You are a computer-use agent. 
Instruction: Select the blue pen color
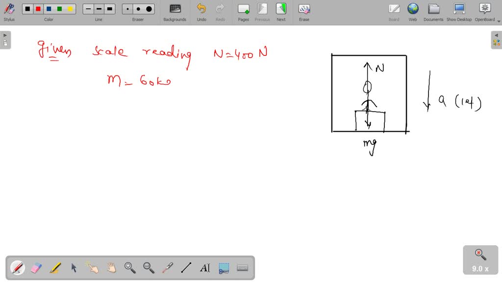click(x=49, y=9)
